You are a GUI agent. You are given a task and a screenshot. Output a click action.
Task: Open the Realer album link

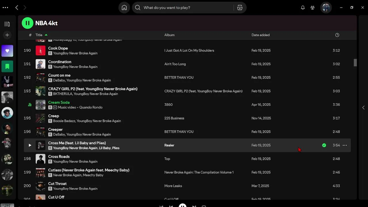pyautogui.click(x=169, y=145)
